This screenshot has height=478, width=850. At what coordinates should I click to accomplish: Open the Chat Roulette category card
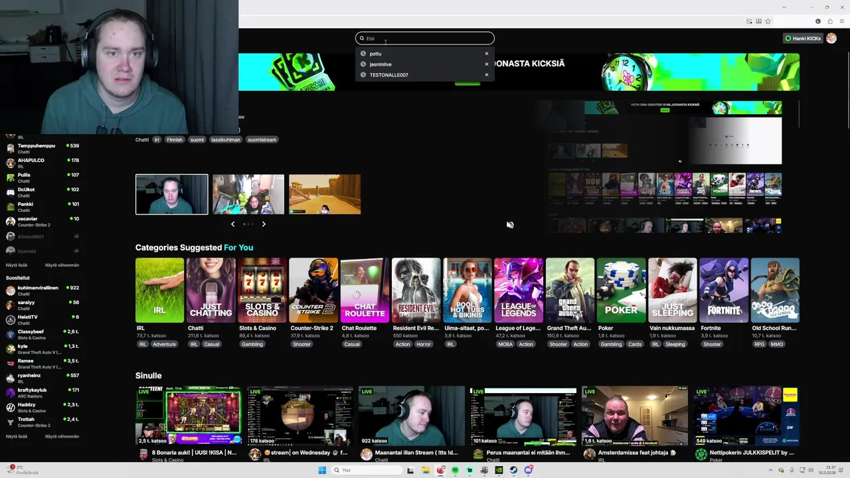(365, 291)
